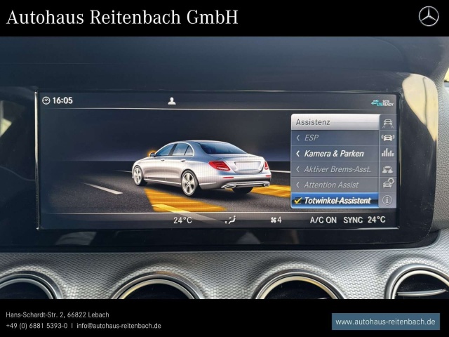This screenshot has height=337, width=449.
Task: Expand the Attention Assist submenu
Action: coord(297,185)
